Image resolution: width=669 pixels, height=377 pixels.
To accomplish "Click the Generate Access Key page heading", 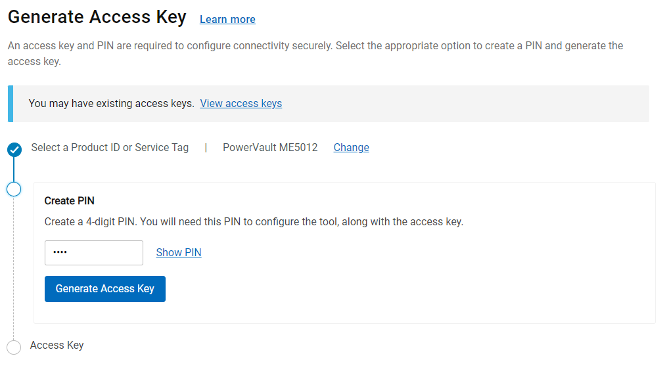I will (97, 18).
